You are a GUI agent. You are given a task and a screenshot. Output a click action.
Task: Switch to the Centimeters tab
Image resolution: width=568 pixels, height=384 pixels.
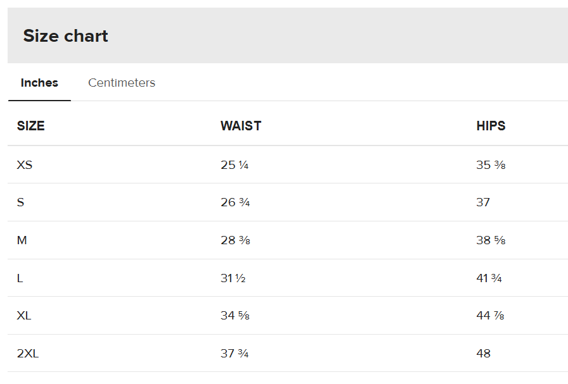(122, 83)
